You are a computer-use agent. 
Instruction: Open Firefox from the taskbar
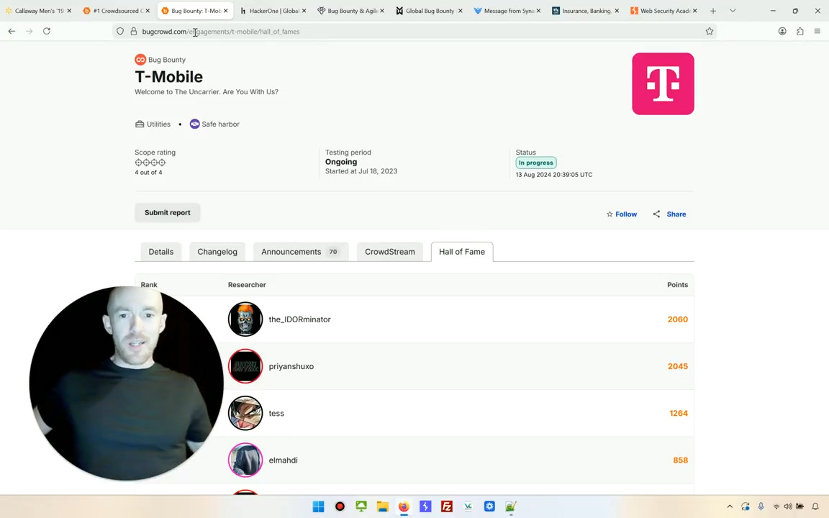pos(404,506)
